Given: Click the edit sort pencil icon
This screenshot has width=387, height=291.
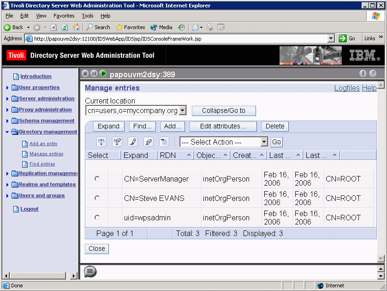Looking at the screenshot, I should click(132, 142).
